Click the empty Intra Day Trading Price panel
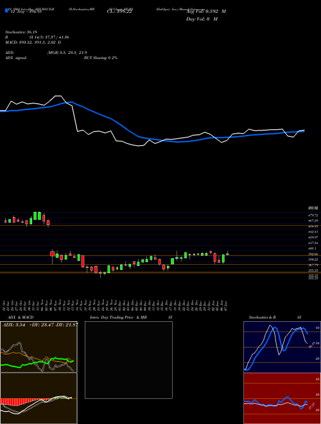This screenshot has height=424, width=321. [128, 360]
